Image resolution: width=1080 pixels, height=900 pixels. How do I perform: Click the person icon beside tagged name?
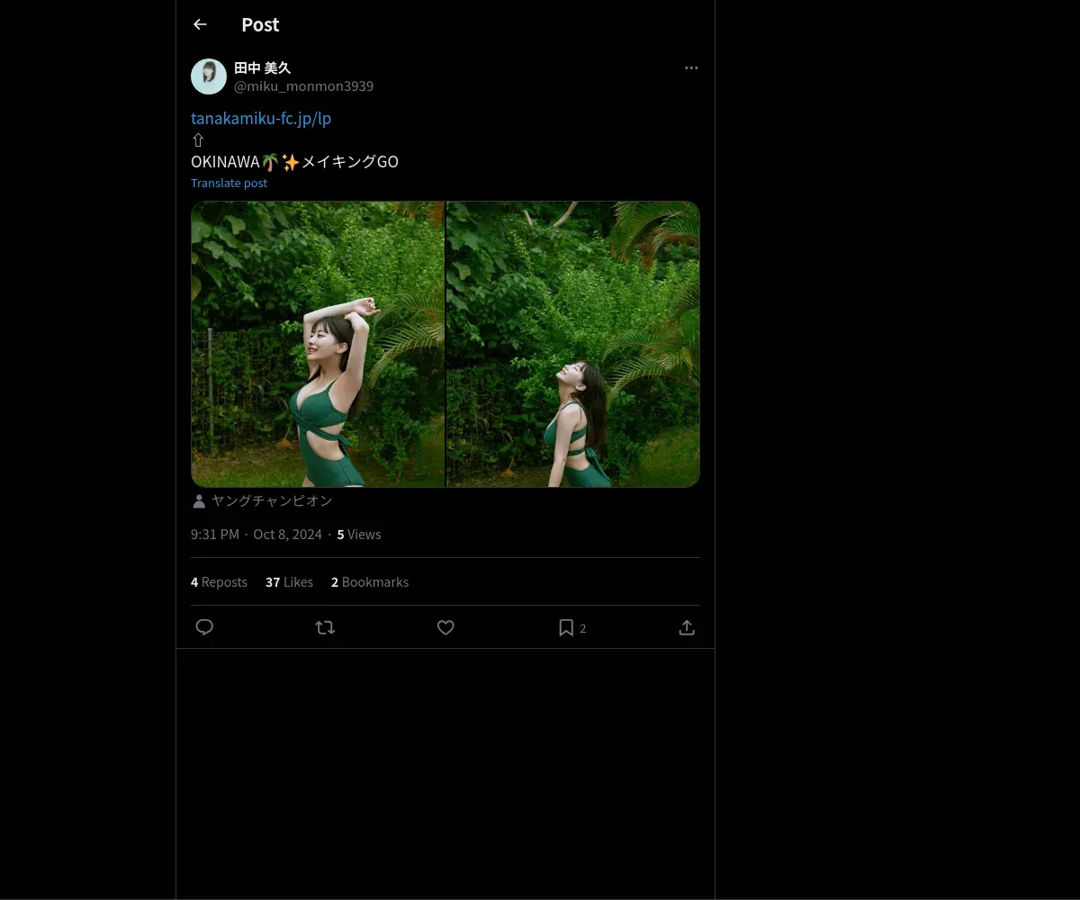(x=199, y=500)
